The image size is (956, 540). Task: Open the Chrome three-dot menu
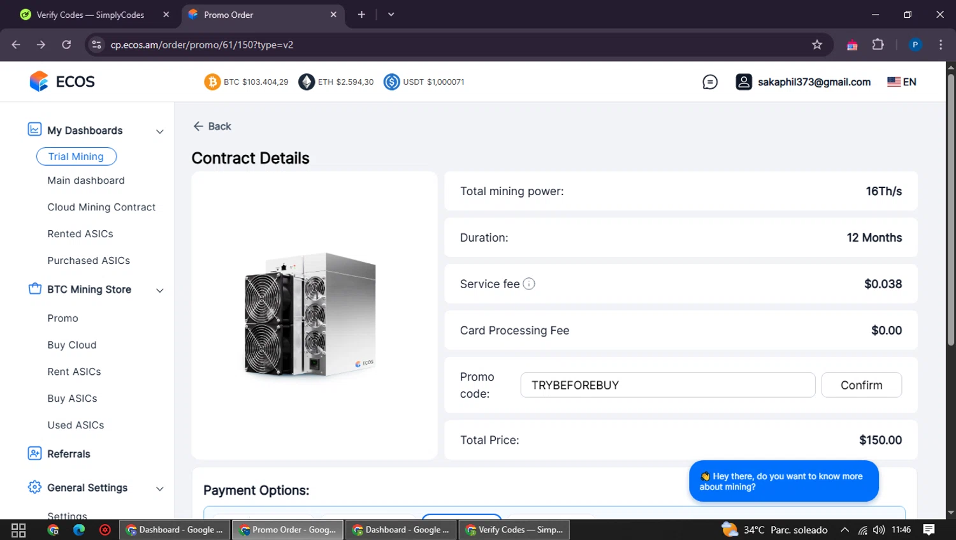click(941, 45)
